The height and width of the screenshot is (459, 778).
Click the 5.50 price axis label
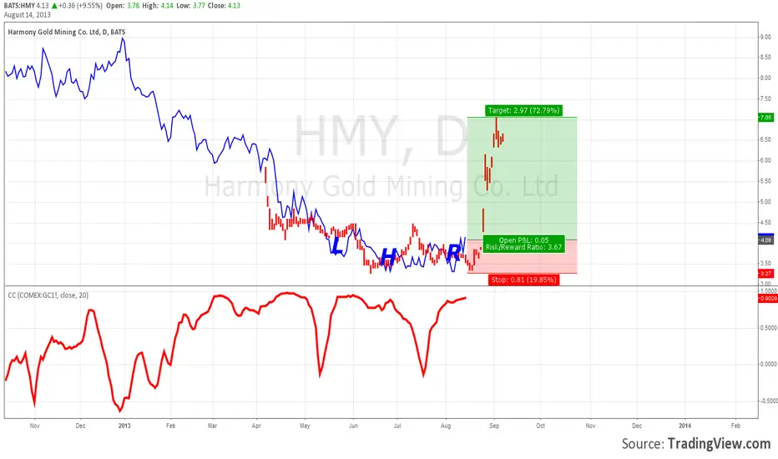pos(765,181)
